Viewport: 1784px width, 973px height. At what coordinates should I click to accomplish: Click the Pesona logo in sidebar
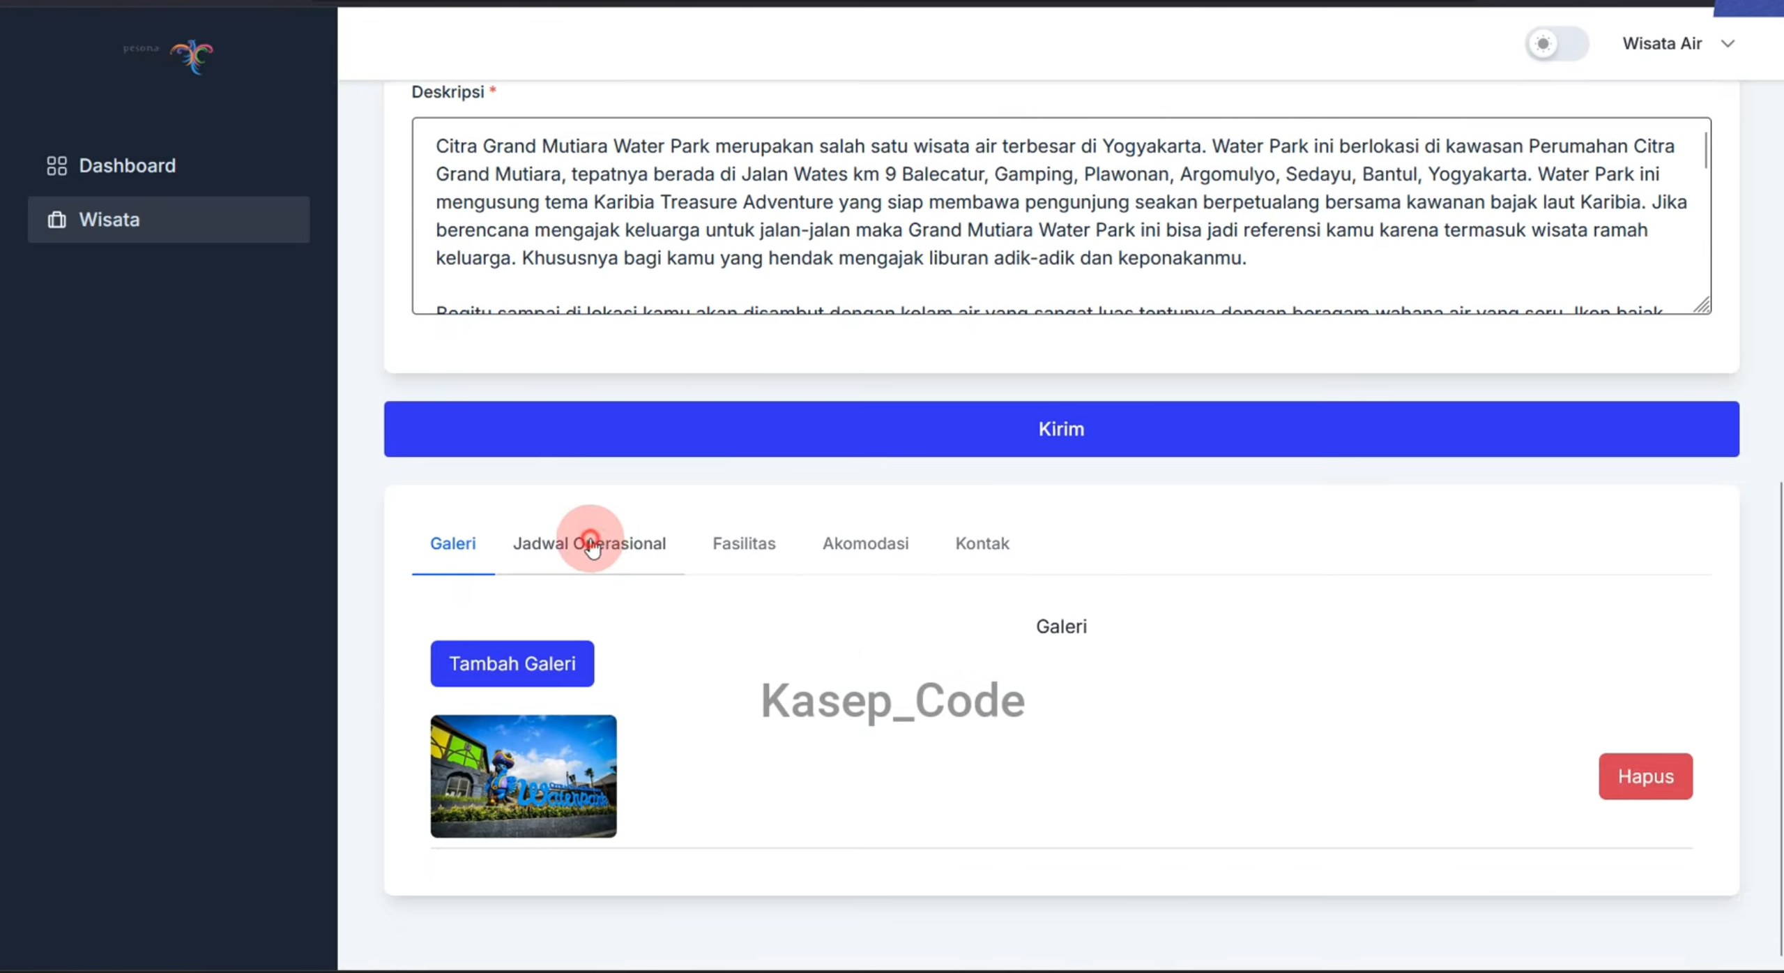pyautogui.click(x=169, y=56)
